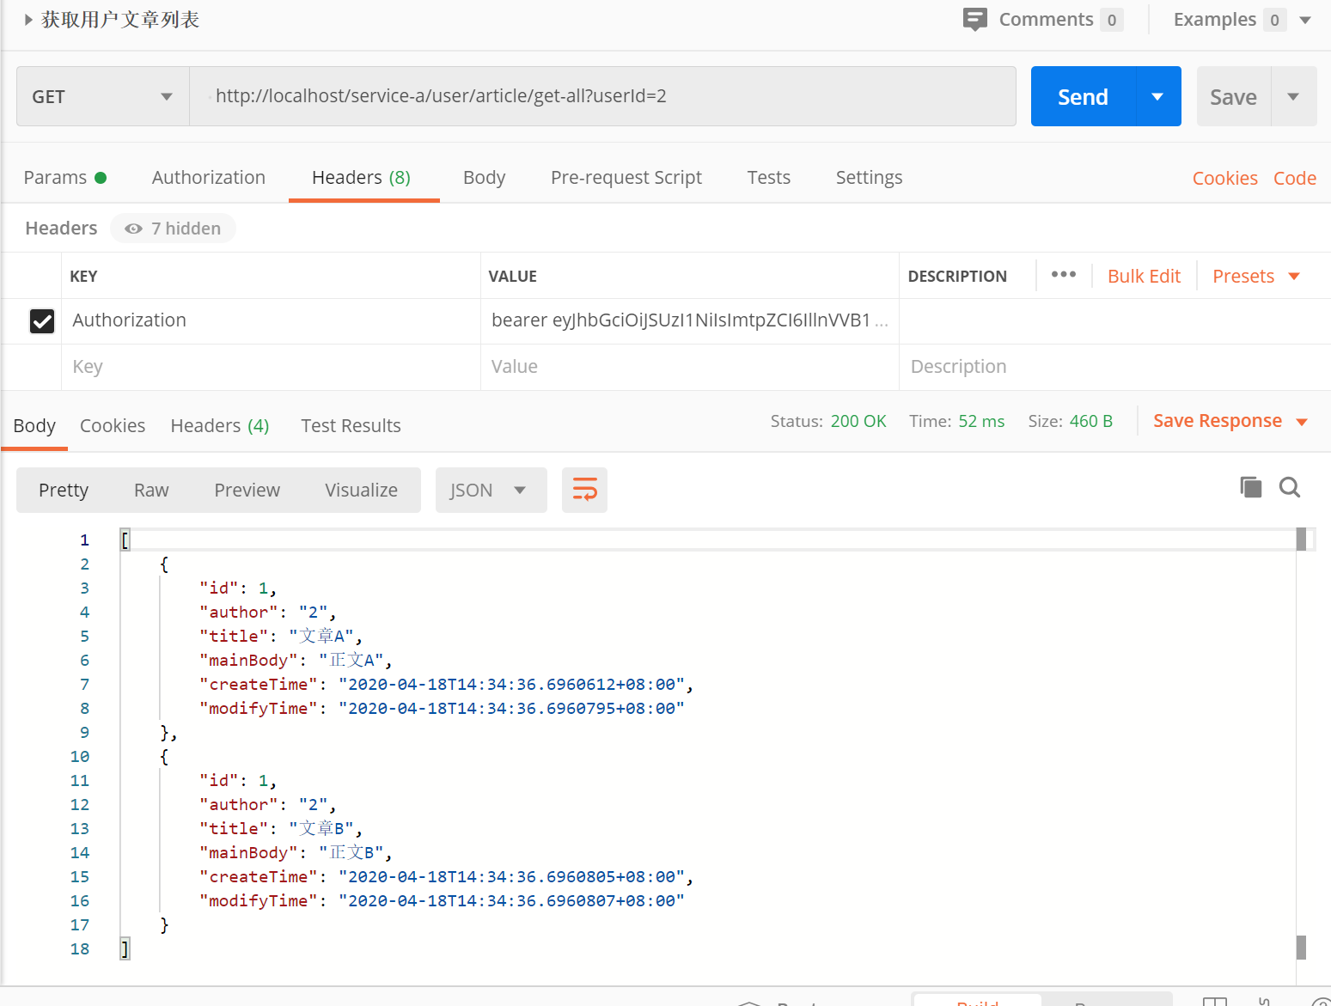Click the request URL field
This screenshot has height=1006, width=1331.
(x=602, y=96)
